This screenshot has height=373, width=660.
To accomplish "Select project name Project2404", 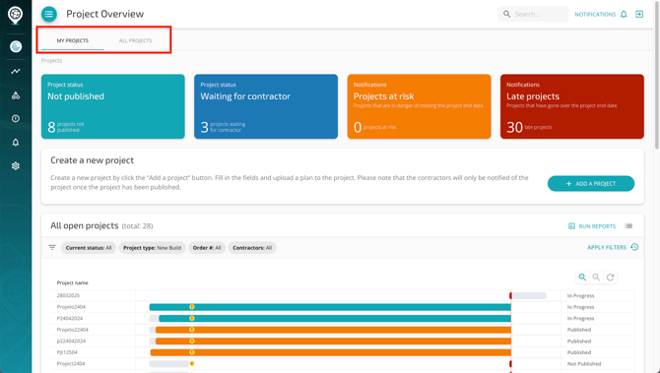I will [71, 364].
